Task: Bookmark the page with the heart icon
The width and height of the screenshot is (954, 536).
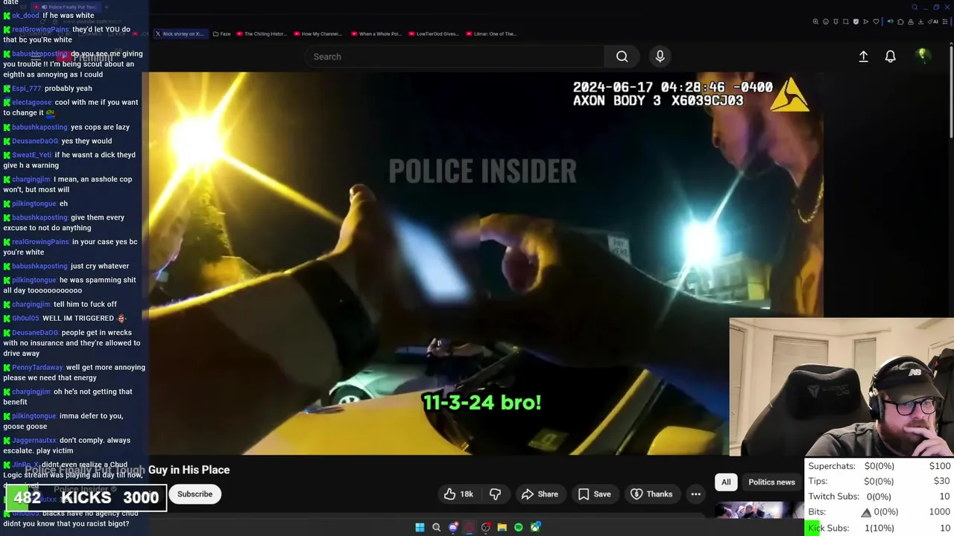Action: click(876, 22)
